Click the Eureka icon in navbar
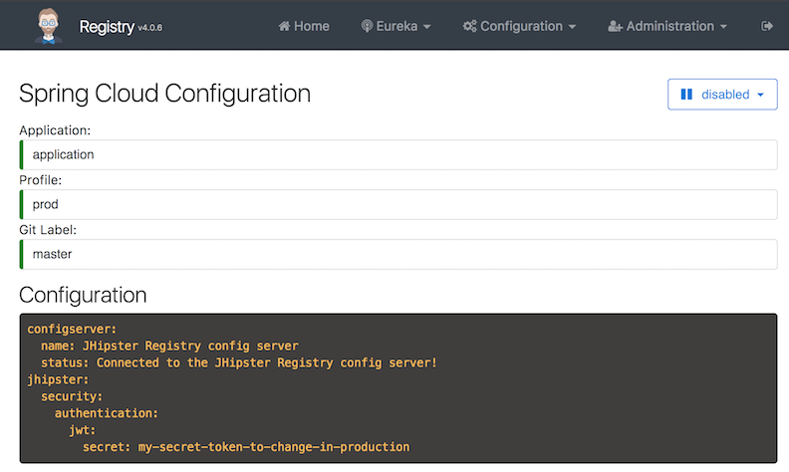The width and height of the screenshot is (789, 472). click(x=367, y=26)
